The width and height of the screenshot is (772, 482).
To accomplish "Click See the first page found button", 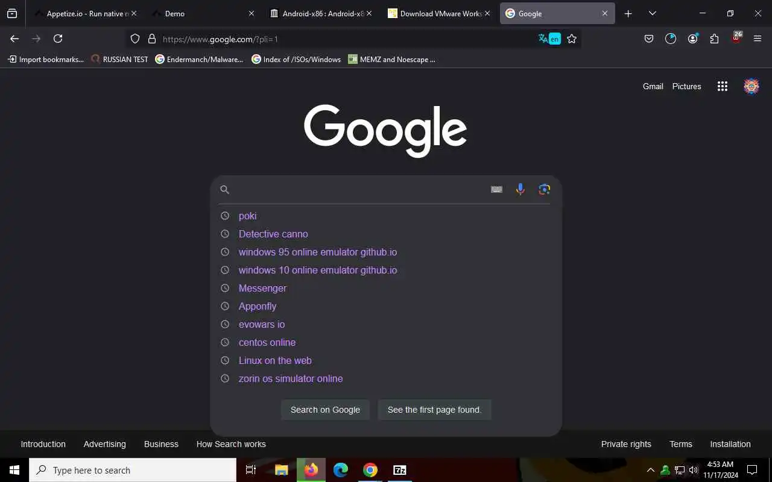I will pyautogui.click(x=434, y=410).
